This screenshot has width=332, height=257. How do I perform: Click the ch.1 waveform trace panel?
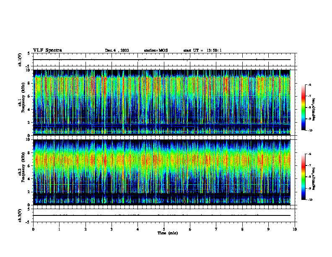pyautogui.click(x=164, y=60)
